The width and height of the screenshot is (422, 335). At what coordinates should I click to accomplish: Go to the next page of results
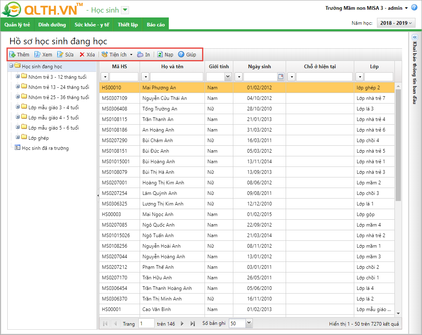[x=182, y=324]
